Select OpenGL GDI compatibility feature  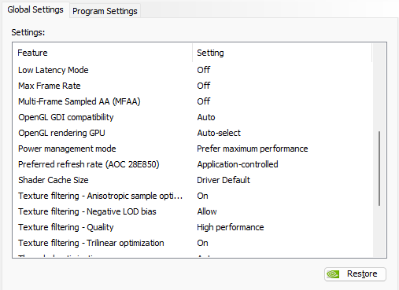click(x=66, y=117)
